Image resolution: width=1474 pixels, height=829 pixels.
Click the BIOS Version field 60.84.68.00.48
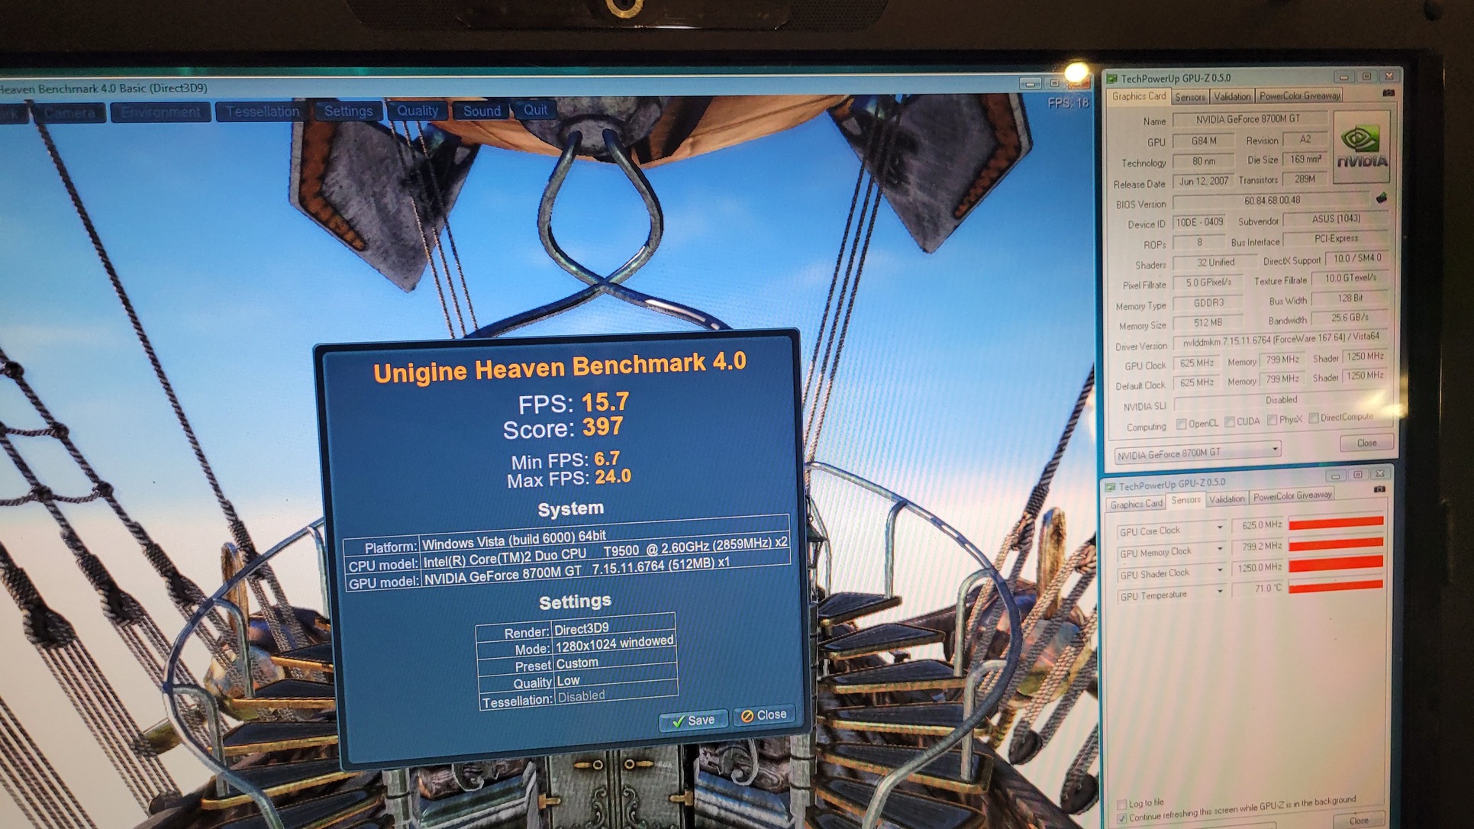(x=1272, y=201)
